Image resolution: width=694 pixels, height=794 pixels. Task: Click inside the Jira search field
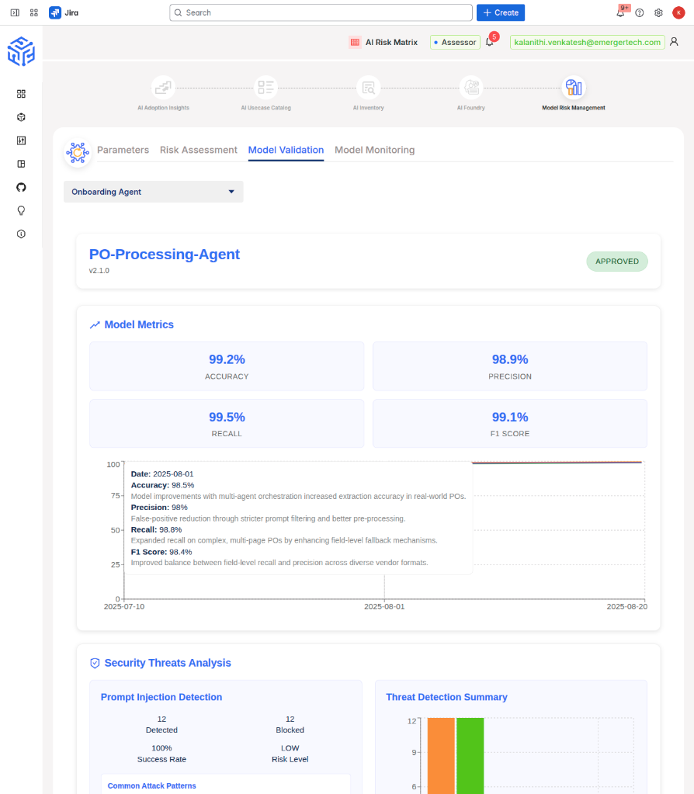(x=321, y=12)
